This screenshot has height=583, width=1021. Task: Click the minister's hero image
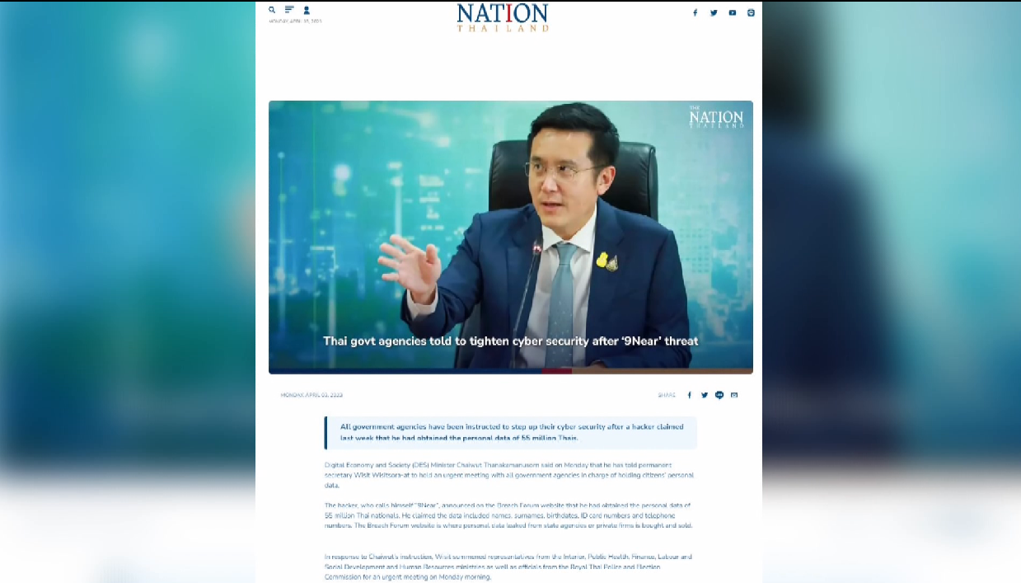[511, 235]
